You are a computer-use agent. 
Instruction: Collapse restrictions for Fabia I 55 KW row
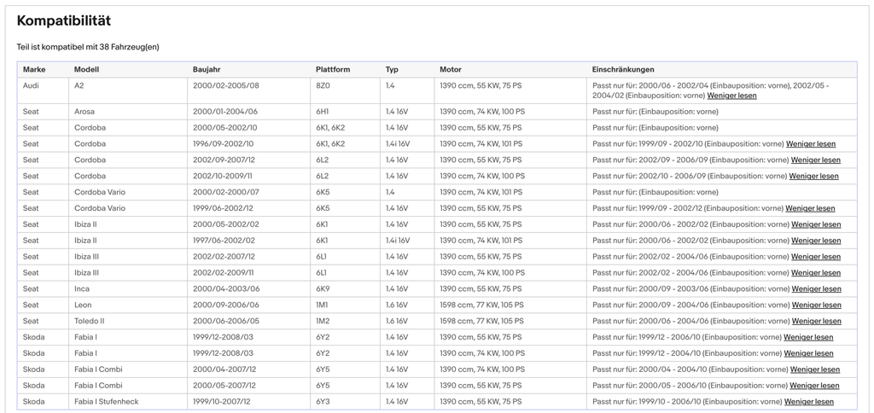coord(809,338)
